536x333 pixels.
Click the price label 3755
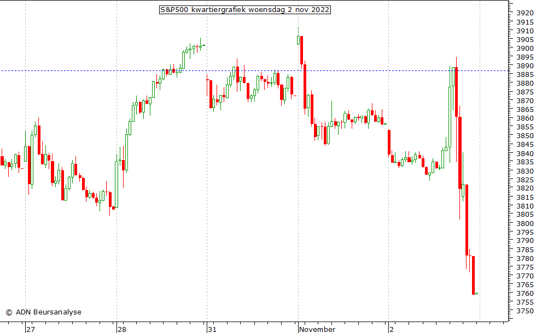tap(525, 302)
